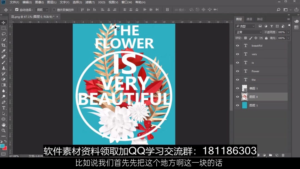Open the layer blend mode dropdown showing 正常
This screenshot has height=169, width=300.
pyautogui.click(x=248, y=32)
